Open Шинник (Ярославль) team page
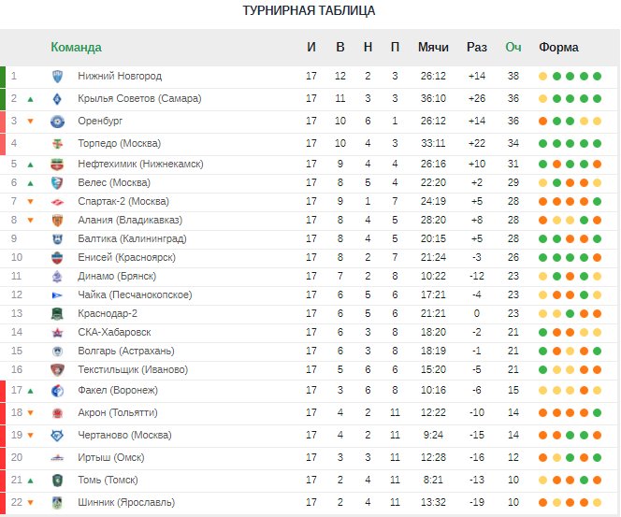Screen dimensions: 621x517 [x=126, y=502]
